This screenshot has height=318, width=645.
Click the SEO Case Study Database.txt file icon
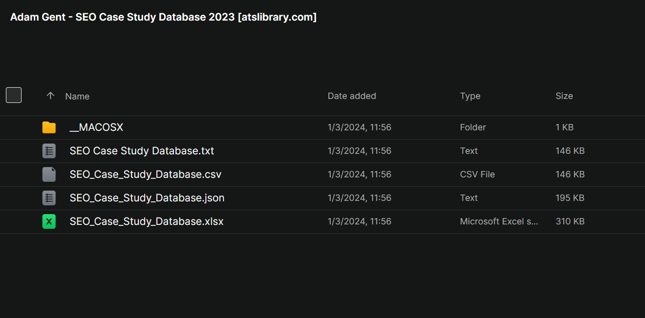(49, 151)
